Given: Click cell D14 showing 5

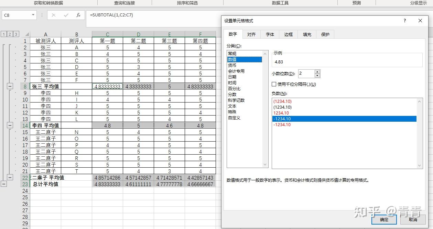Looking at the screenshot, I should [139, 125].
